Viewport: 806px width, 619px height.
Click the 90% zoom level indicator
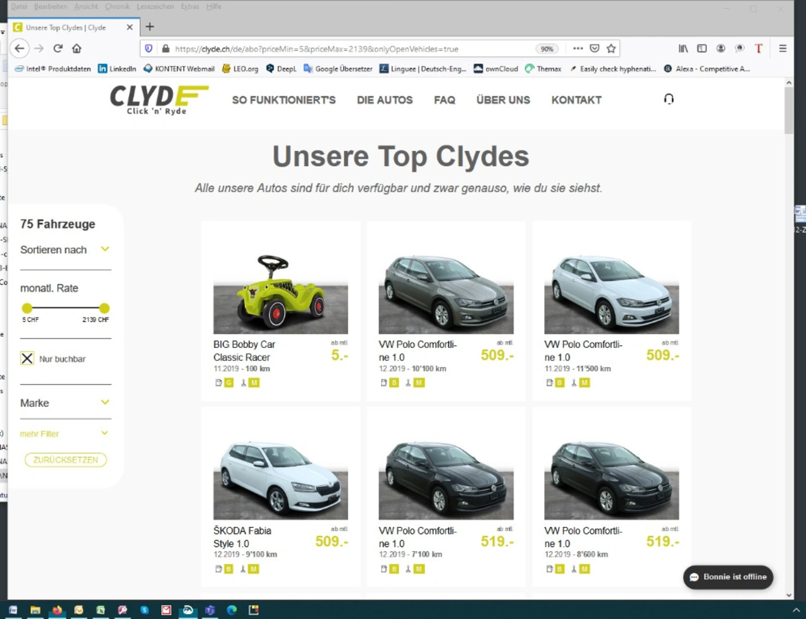[547, 48]
